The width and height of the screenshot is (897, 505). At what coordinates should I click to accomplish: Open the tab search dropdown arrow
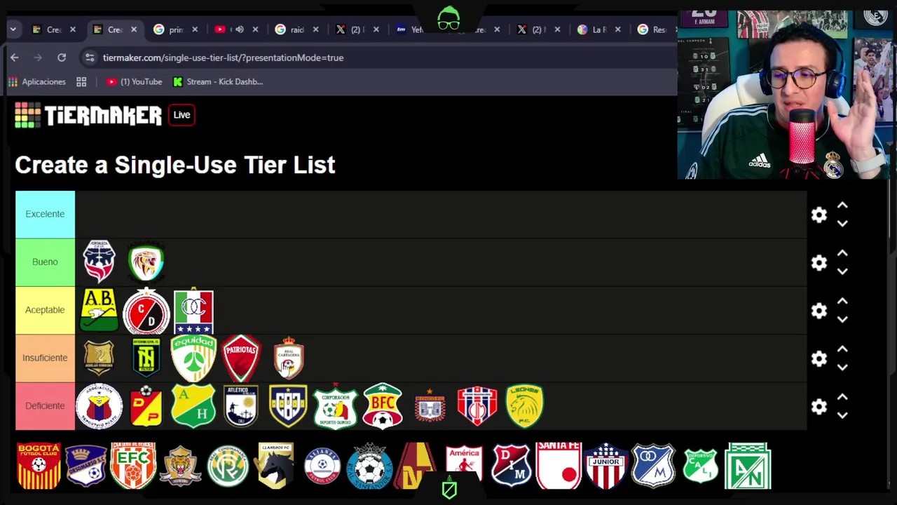[x=13, y=29]
